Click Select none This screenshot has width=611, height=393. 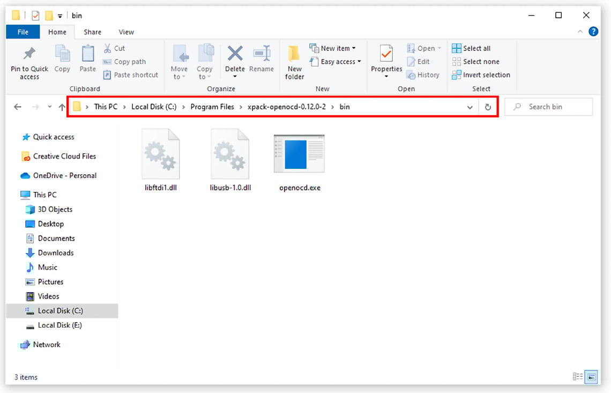[x=476, y=62]
